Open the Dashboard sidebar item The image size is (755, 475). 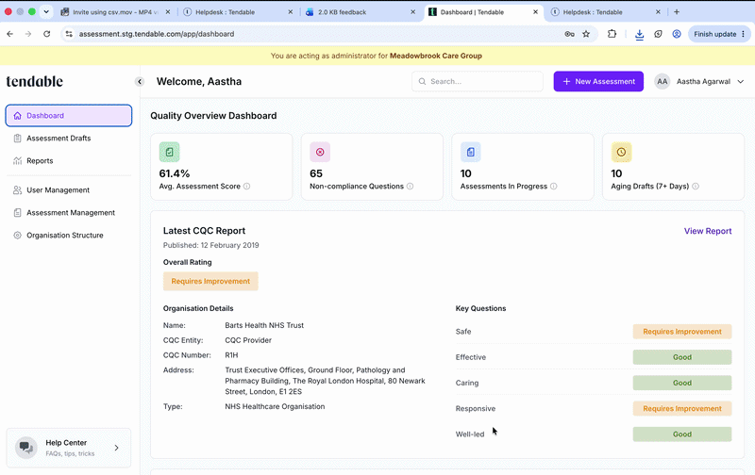click(x=68, y=115)
